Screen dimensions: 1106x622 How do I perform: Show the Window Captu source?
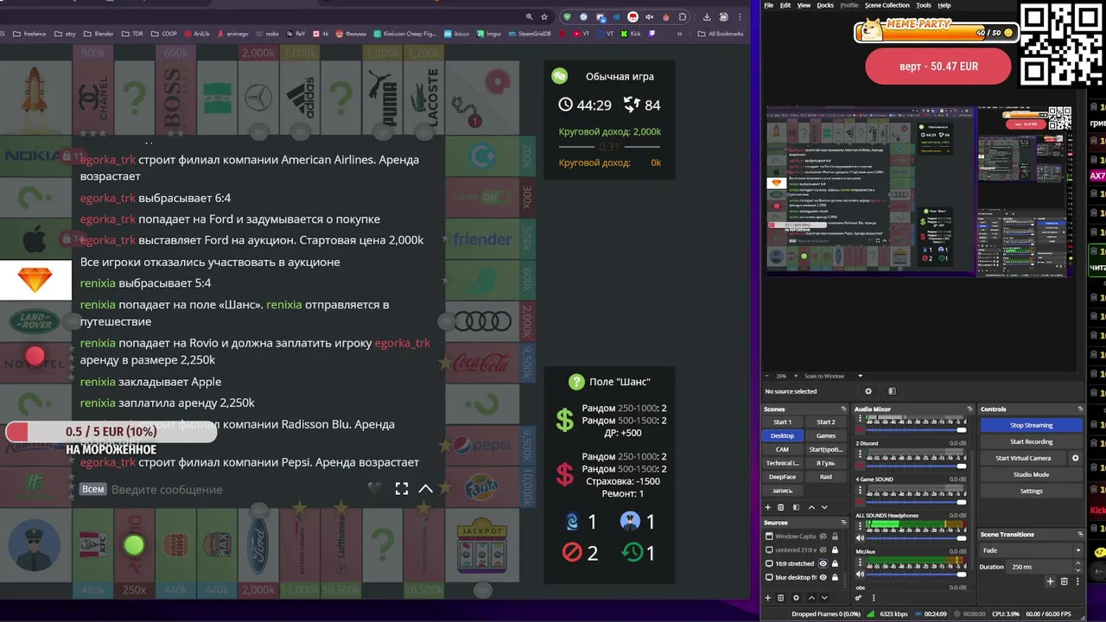coord(823,536)
